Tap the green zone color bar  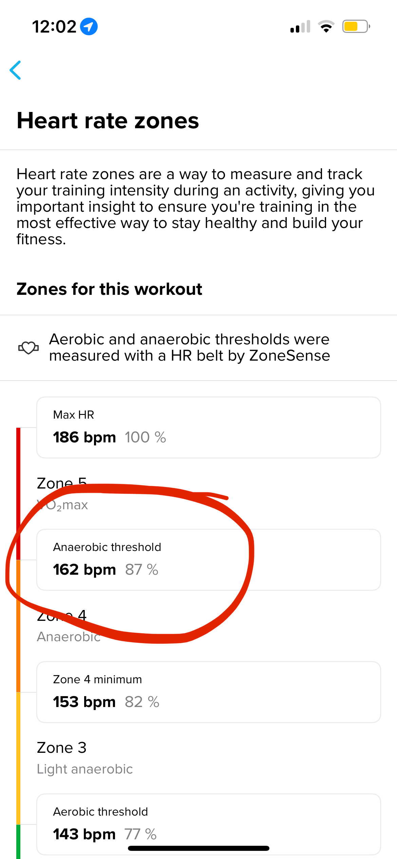[18, 842]
